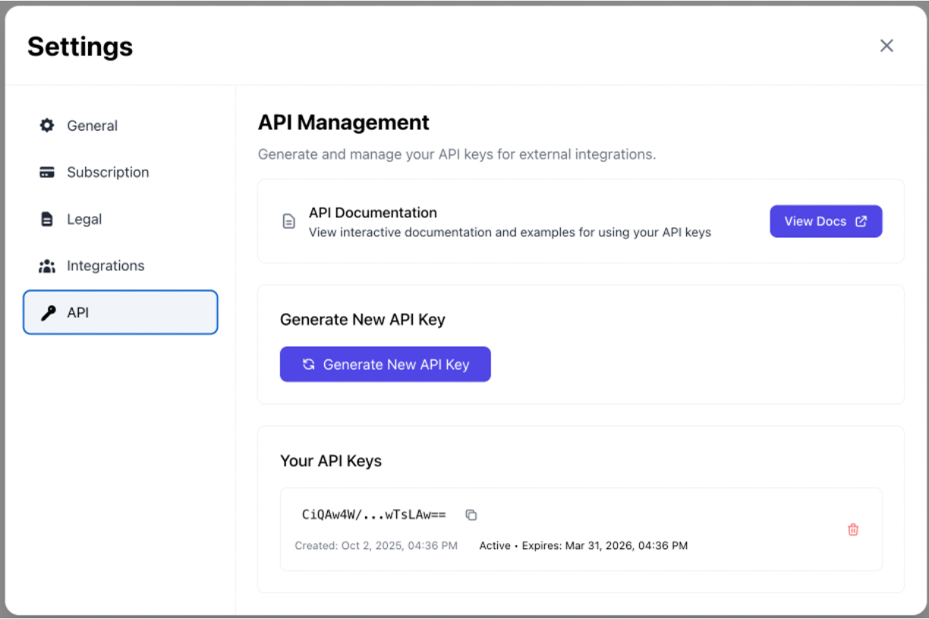The height and width of the screenshot is (619, 929).
Task: Click the View Docs button
Action: [x=826, y=221]
